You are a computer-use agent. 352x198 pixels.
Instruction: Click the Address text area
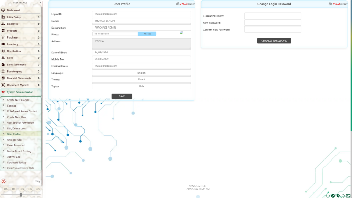pos(141,43)
